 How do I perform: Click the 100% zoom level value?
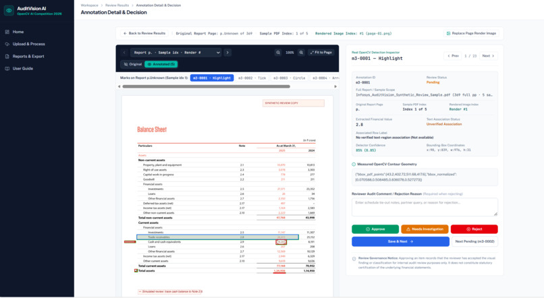click(x=290, y=53)
